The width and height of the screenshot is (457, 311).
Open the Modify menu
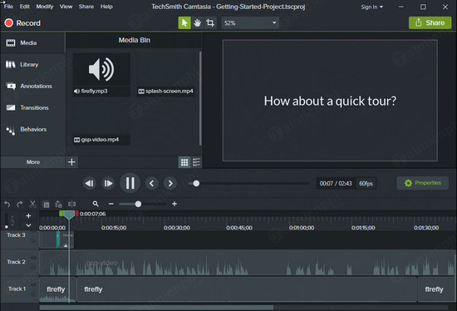pos(45,7)
